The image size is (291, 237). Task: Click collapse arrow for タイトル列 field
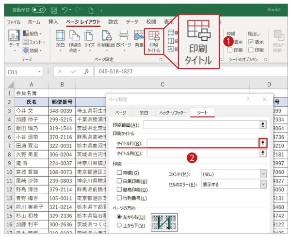(x=263, y=153)
